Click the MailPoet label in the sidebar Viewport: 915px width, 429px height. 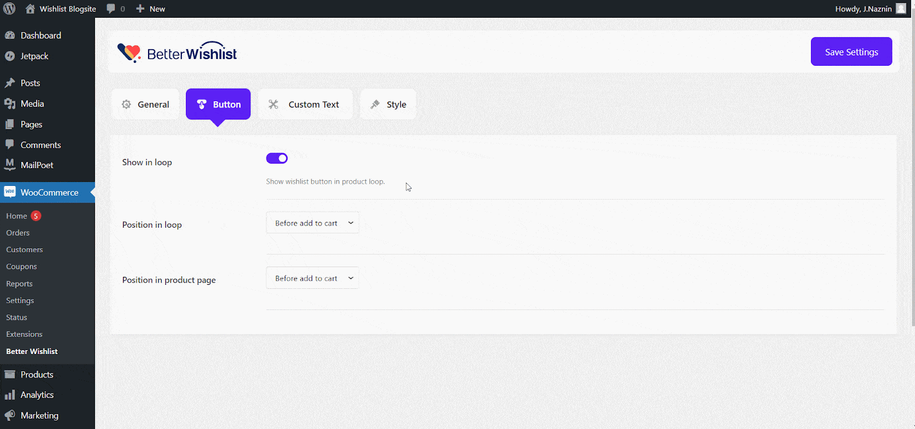(37, 165)
